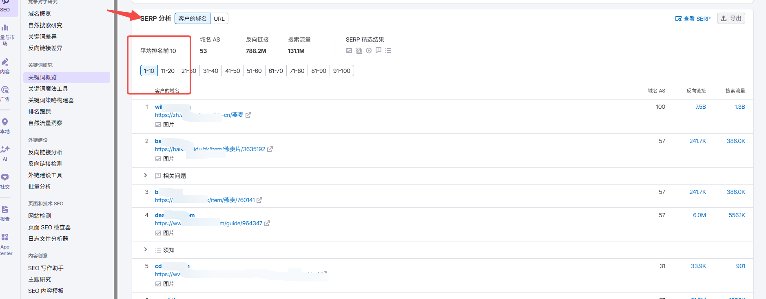Open external link icon for 燕麦/760141 URL
766x299 pixels.
tap(259, 200)
